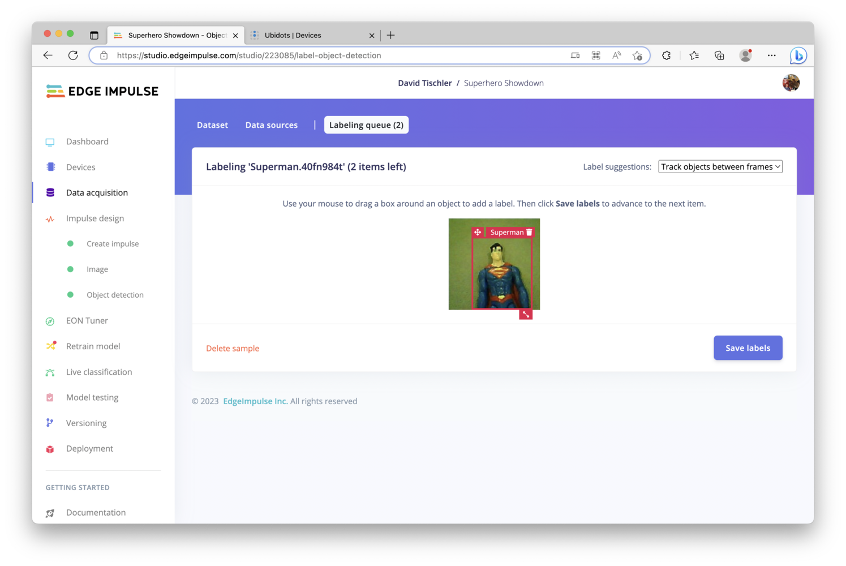
Task: Select the Superhero Showdown browser tab
Action: (x=176, y=35)
